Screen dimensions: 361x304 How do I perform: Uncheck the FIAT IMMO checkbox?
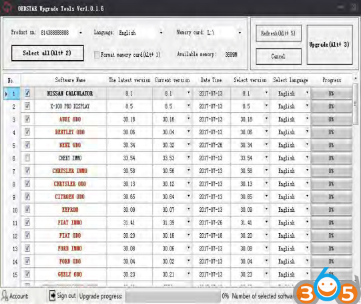[27, 222]
